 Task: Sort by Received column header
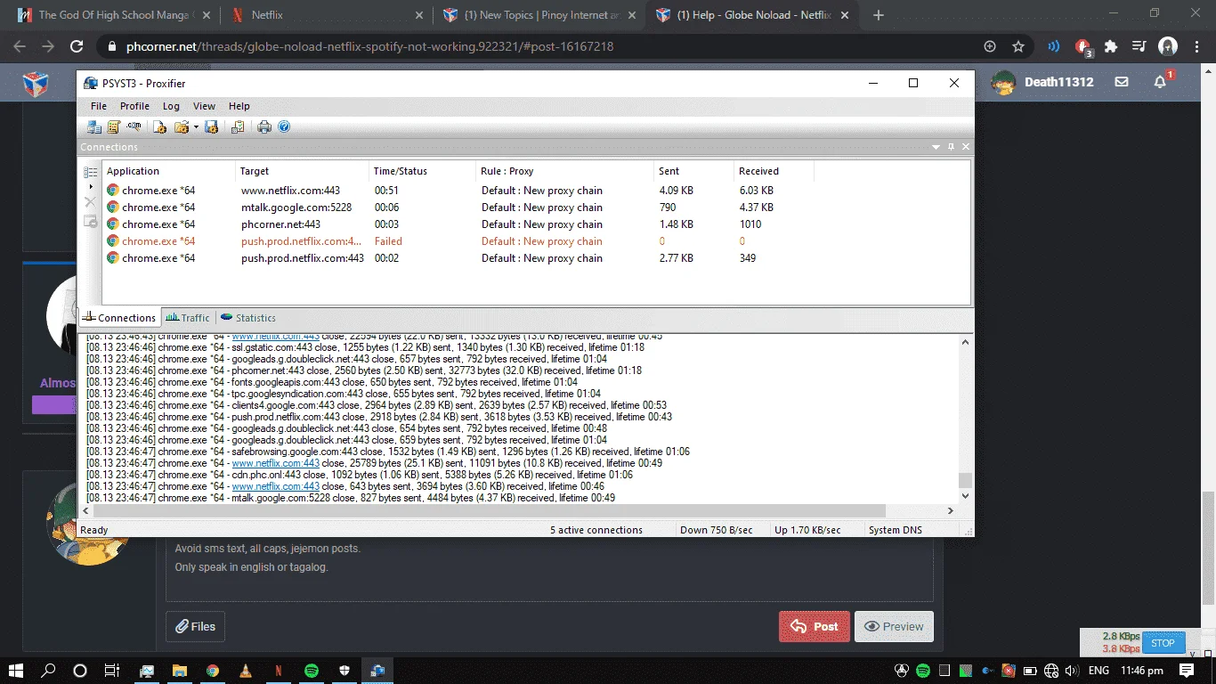(x=774, y=171)
